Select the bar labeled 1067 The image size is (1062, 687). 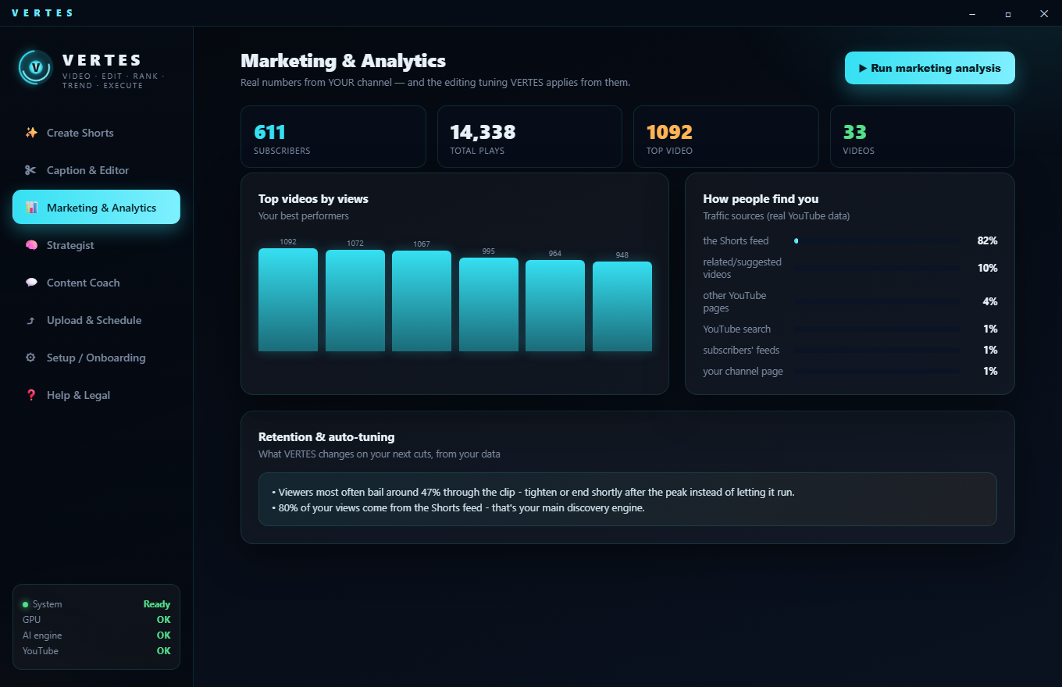click(422, 301)
